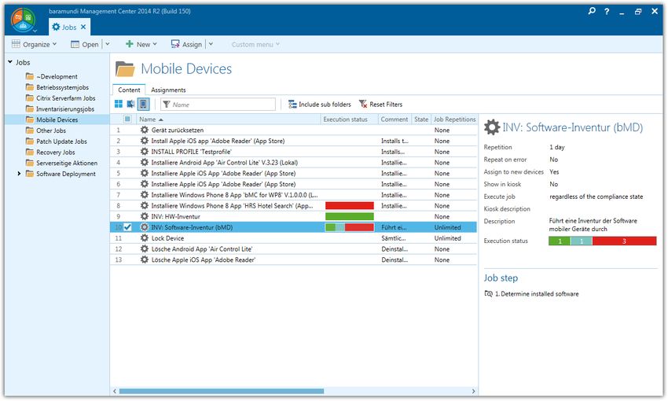Click gear icon of Android 'Air Control Lite' install
The height and width of the screenshot is (401, 668).
tap(145, 162)
